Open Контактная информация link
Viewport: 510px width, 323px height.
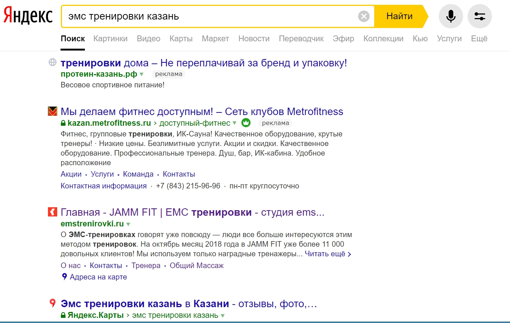(x=104, y=186)
